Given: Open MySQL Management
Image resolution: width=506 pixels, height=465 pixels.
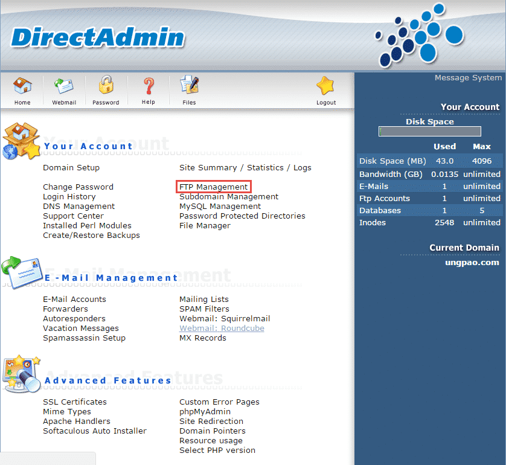Looking at the screenshot, I should click(220, 207).
